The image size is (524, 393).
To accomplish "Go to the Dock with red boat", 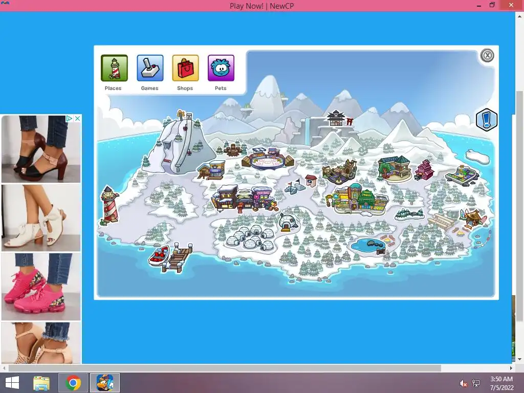I will click(x=171, y=257).
